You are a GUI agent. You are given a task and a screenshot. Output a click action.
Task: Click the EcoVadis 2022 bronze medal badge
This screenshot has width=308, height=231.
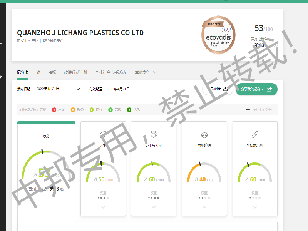pyautogui.click(x=218, y=35)
